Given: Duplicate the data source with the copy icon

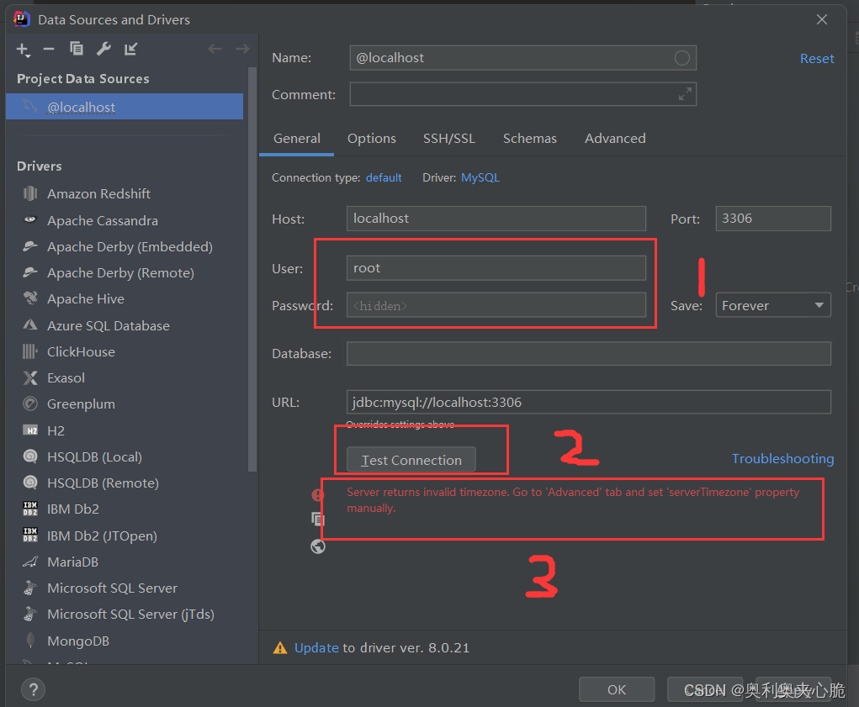Looking at the screenshot, I should click(x=77, y=49).
